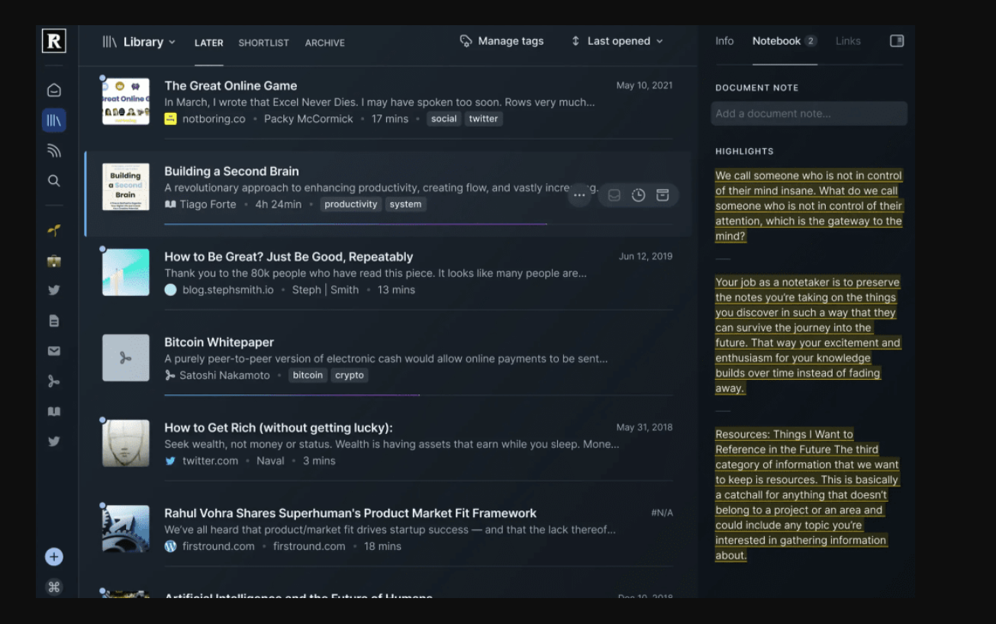The width and height of the screenshot is (996, 624).
Task: Click the reading progress bar under Bitcoin Whitepaper
Action: tap(292, 395)
